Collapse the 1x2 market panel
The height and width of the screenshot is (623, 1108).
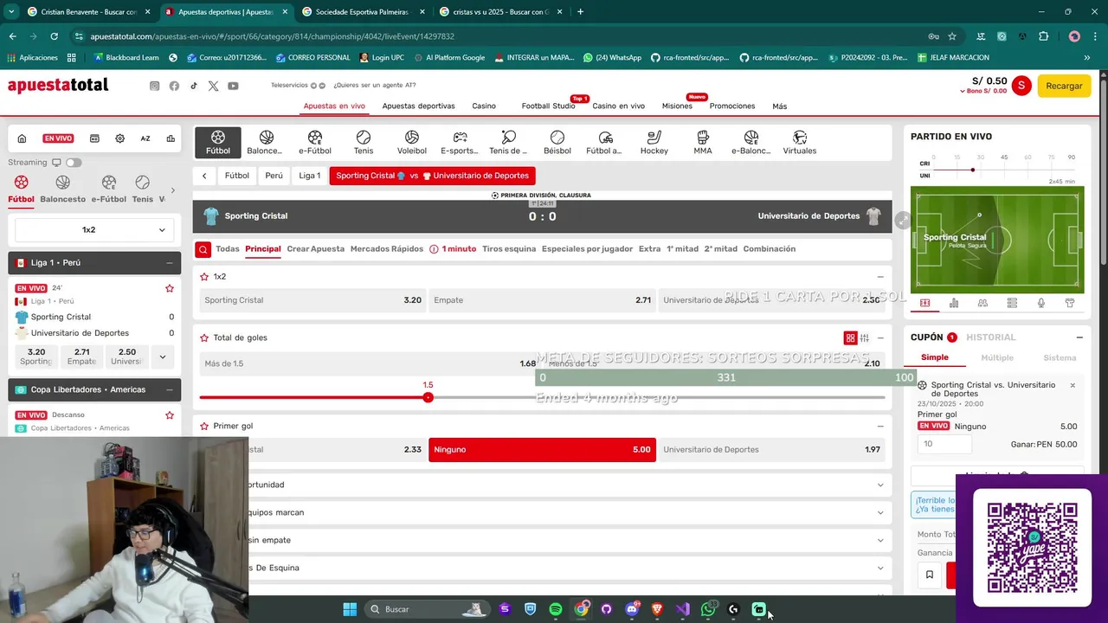click(x=880, y=277)
